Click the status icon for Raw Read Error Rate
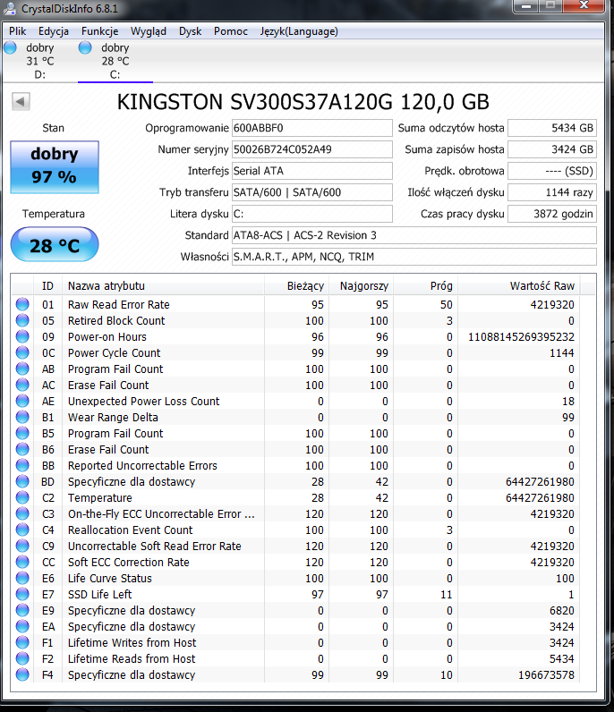The height and width of the screenshot is (712, 614). (22, 304)
